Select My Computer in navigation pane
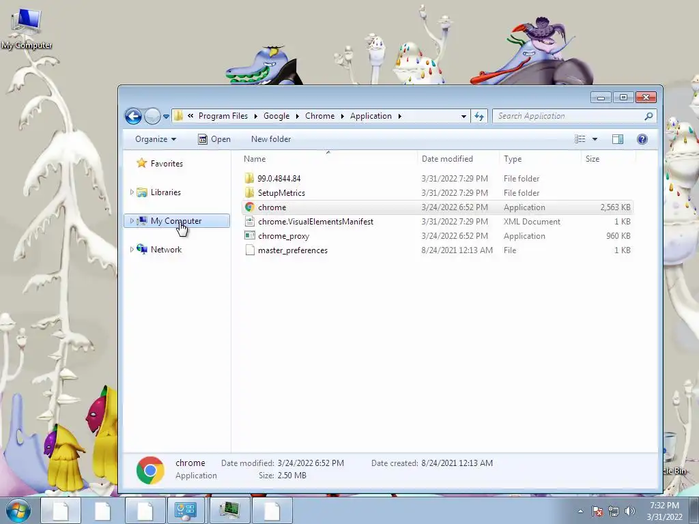The height and width of the screenshot is (524, 699). pyautogui.click(x=176, y=220)
